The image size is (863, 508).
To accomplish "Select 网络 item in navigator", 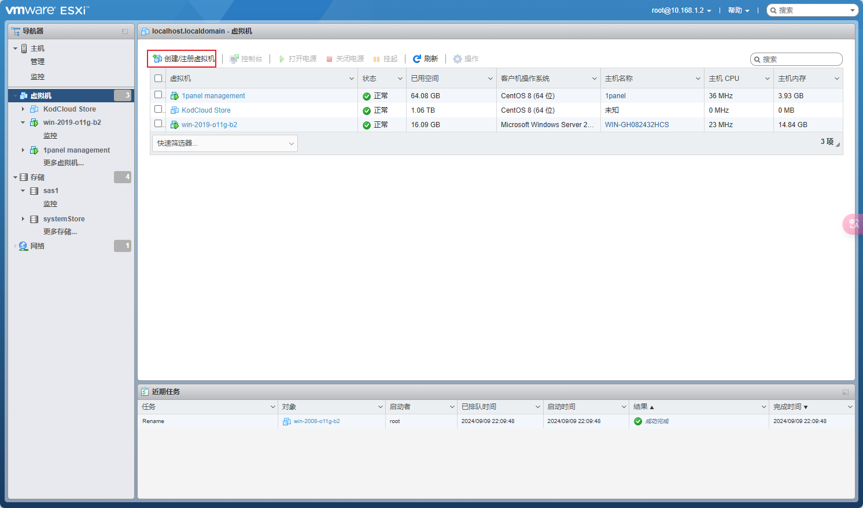I will [x=38, y=246].
